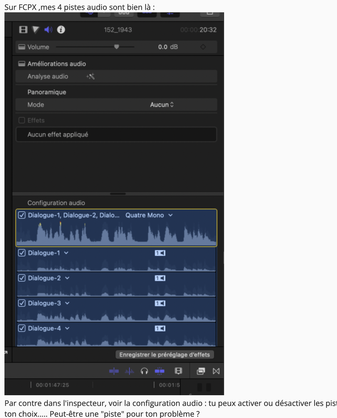This screenshot has width=337, height=418.
Task: Open the Quatre Mono channel configuration menu
Action: pos(149,215)
